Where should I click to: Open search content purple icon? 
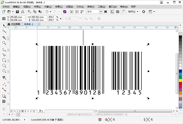point(65,12)
